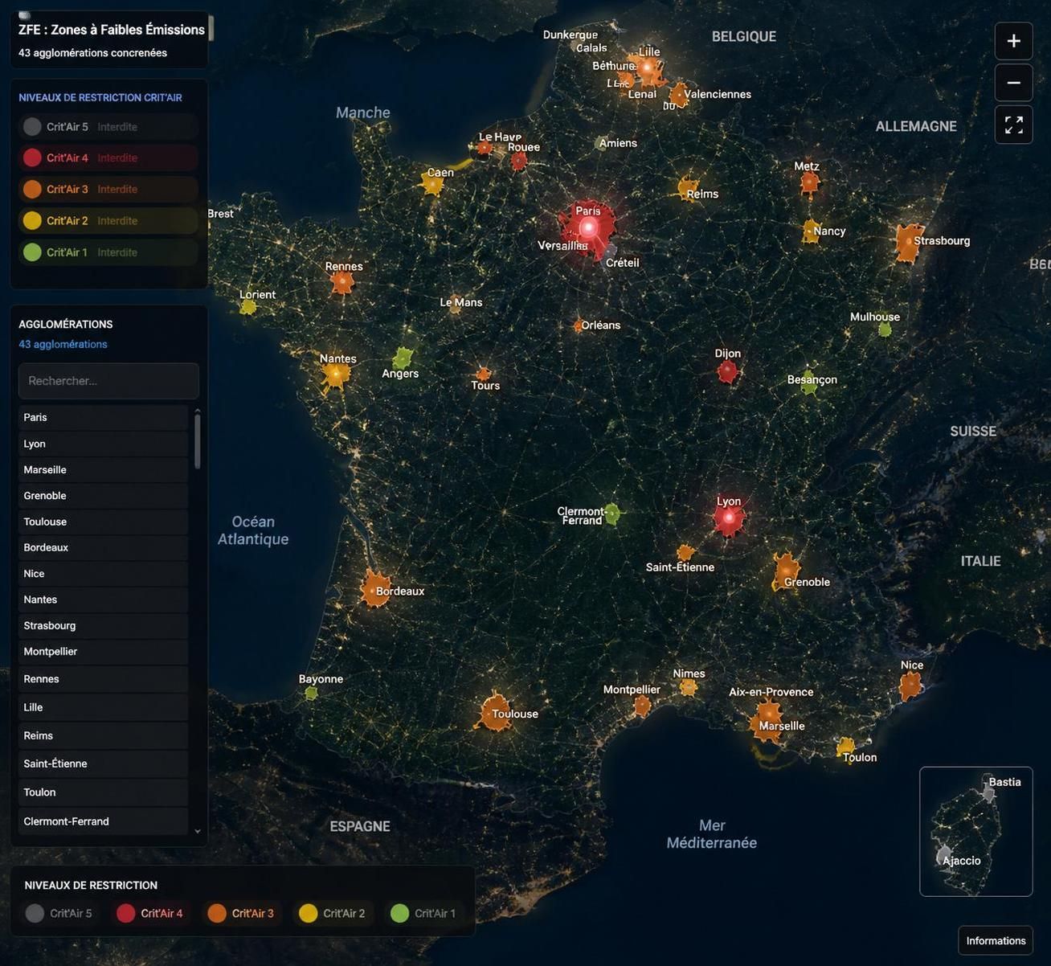
Task: Select Montpellier in the agglomerations list
Action: (x=103, y=652)
